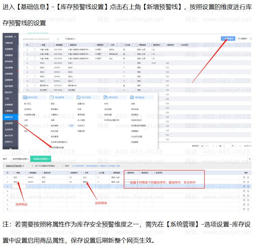Viewport: 257px width, 251px height.
Task: Toggle the select-all checkbox in table header
Action: 35,45
